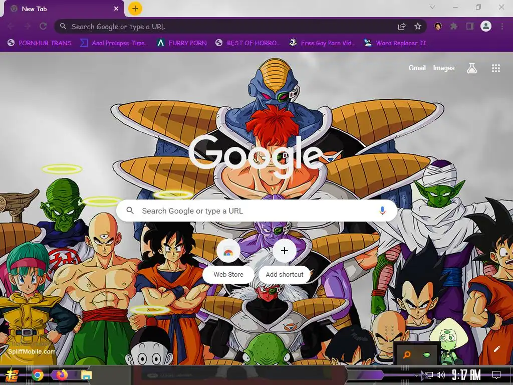
Task: Open the Start menu button on taskbar
Action: 12,375
